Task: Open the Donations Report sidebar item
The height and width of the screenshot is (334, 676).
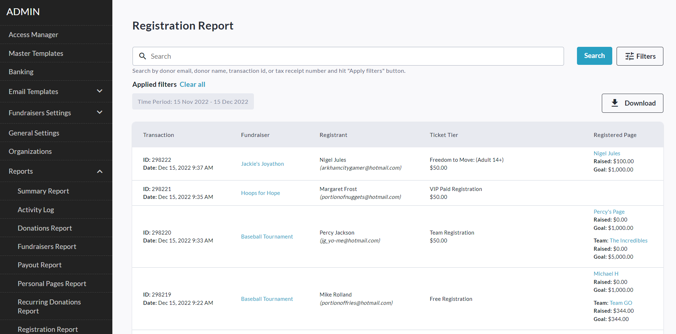Action: pyautogui.click(x=45, y=228)
